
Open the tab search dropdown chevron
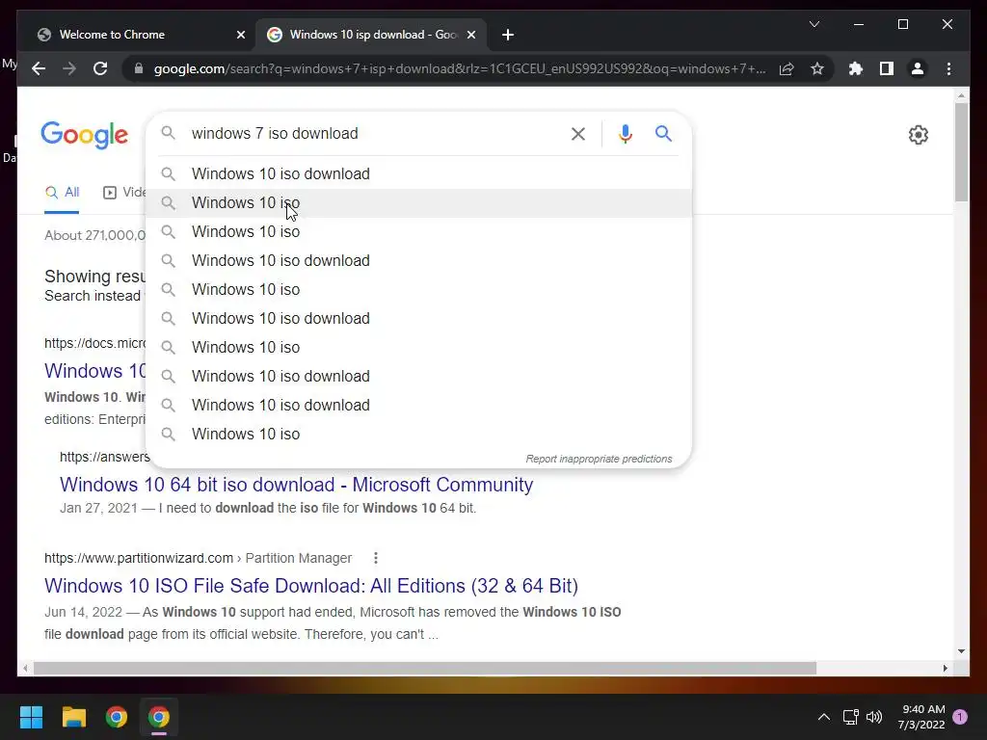(814, 24)
